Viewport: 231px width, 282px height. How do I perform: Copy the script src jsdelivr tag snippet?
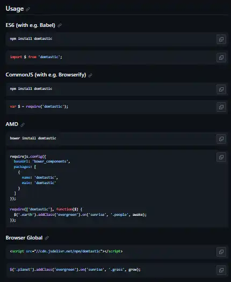pyautogui.click(x=221, y=252)
